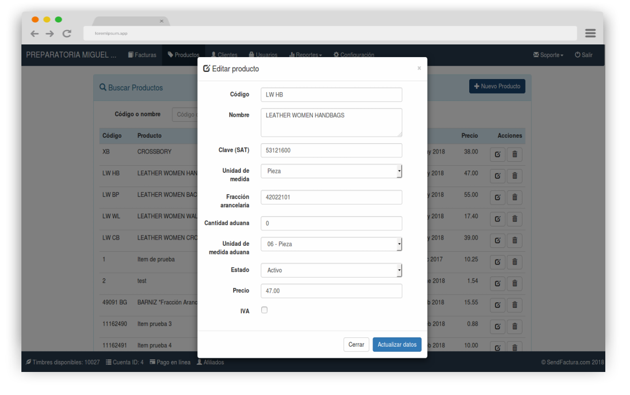Open the browser hamburger menu
Image resolution: width=630 pixels, height=395 pixels.
point(590,33)
